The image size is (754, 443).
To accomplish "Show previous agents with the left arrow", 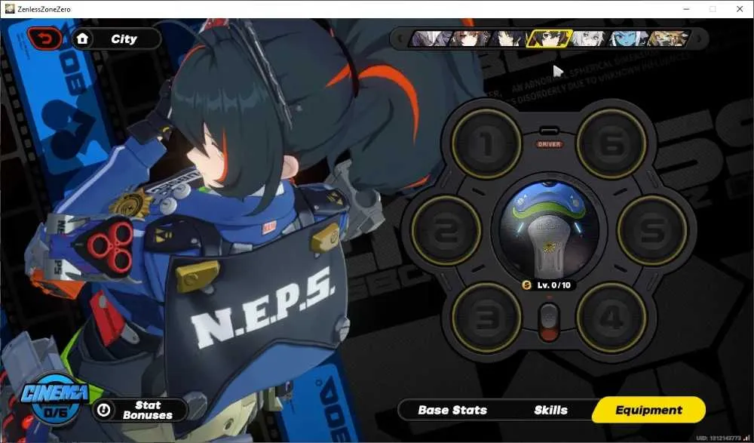I will tap(400, 38).
